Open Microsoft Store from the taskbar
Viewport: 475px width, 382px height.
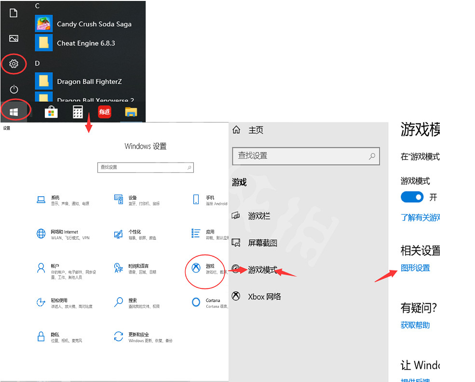pyautogui.click(x=50, y=111)
